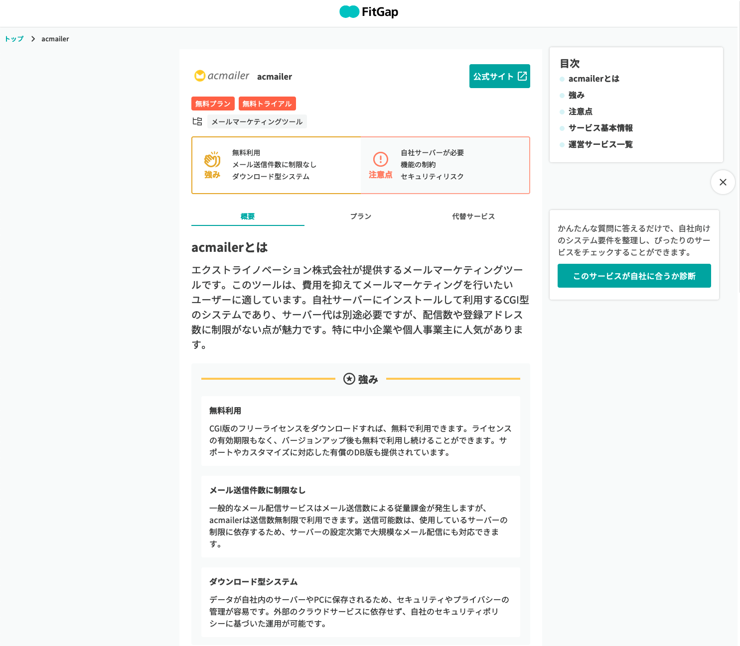Select the 概要 tab
The image size is (740, 646).
pyautogui.click(x=248, y=216)
